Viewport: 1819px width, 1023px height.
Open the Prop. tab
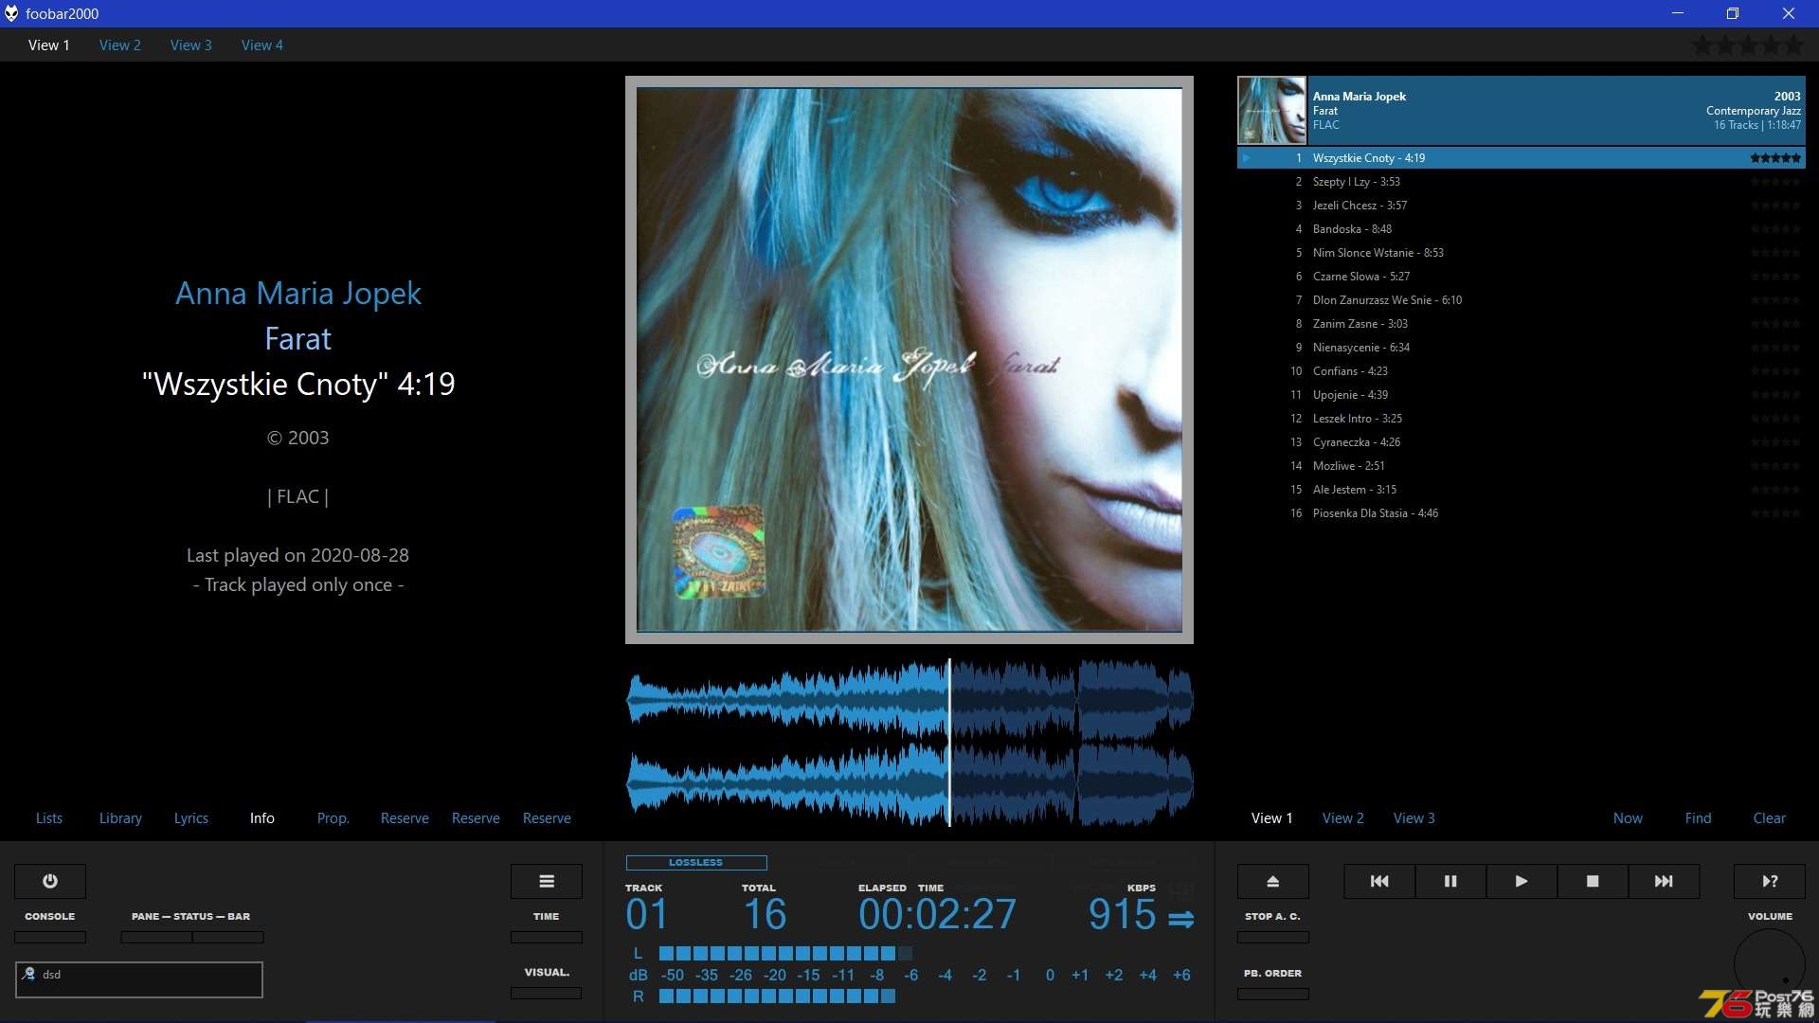[333, 817]
